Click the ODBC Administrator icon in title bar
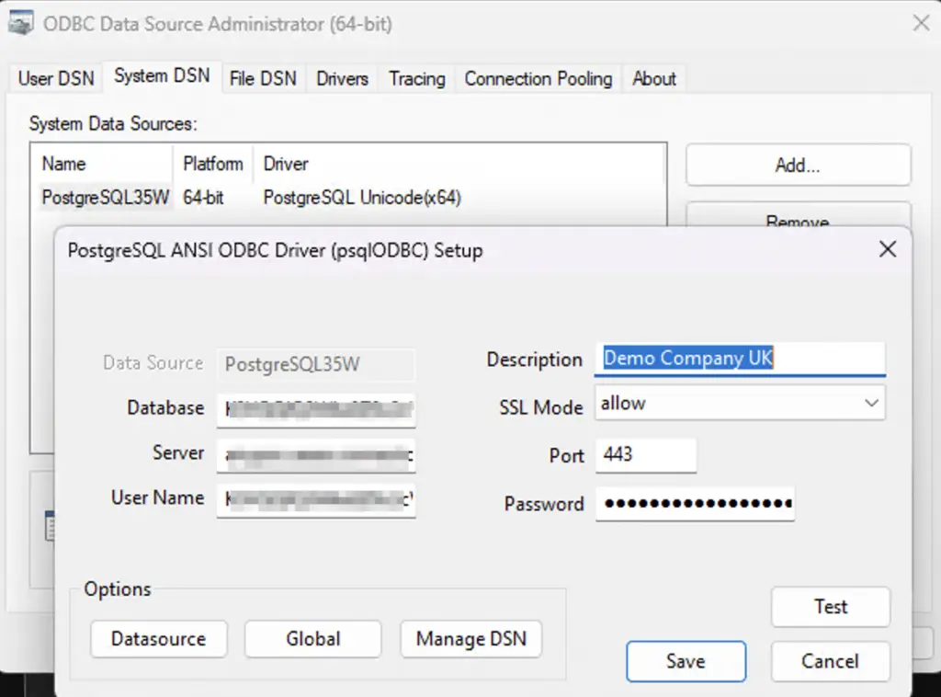 coord(20,22)
